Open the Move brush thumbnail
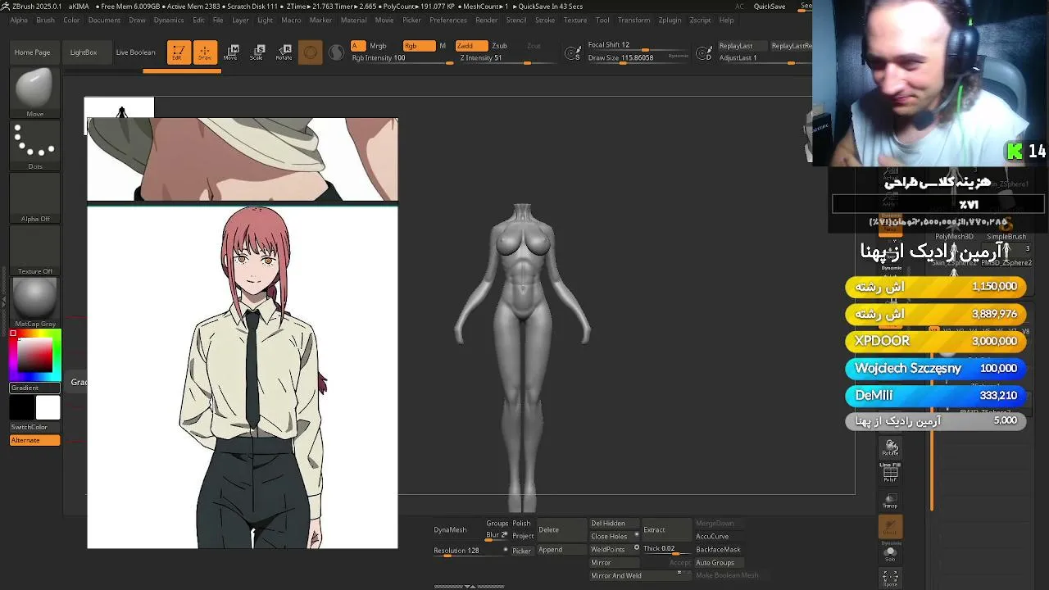The image size is (1049, 590). click(34, 93)
